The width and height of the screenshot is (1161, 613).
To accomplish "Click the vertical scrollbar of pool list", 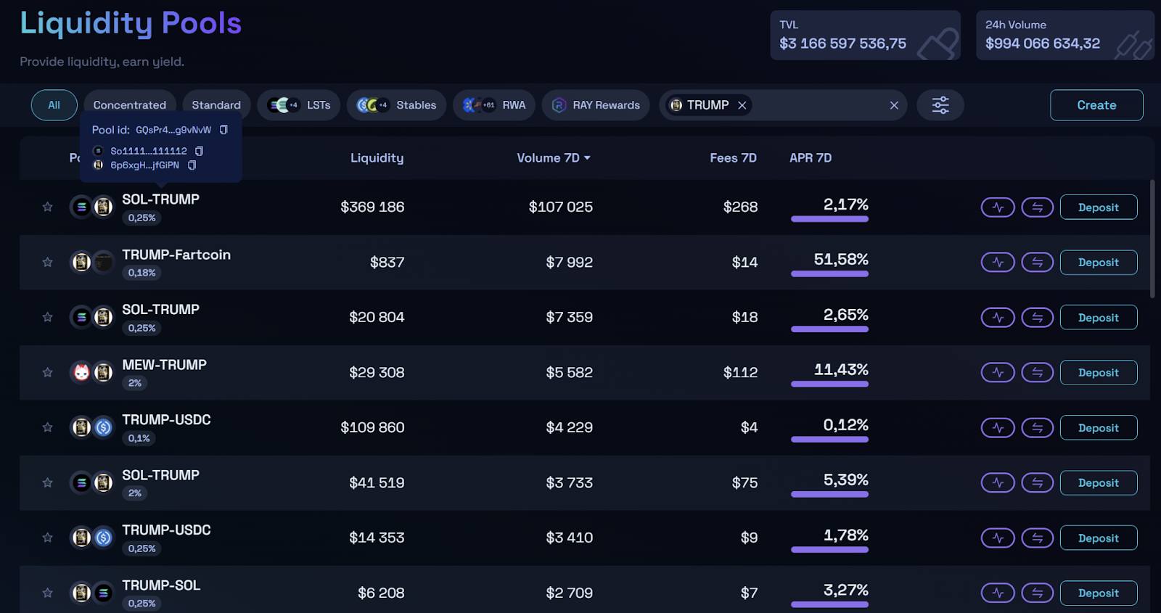I will pyautogui.click(x=1152, y=239).
